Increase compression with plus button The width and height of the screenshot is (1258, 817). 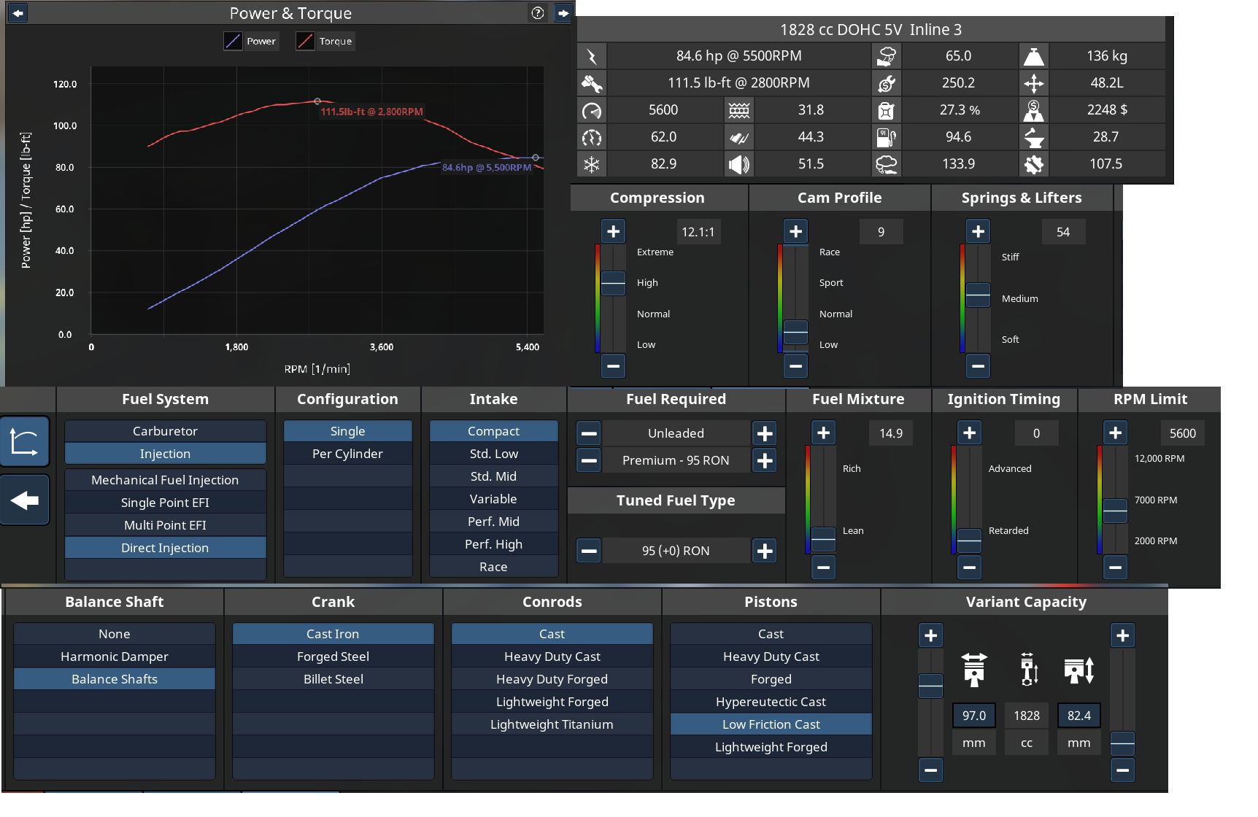tap(613, 232)
